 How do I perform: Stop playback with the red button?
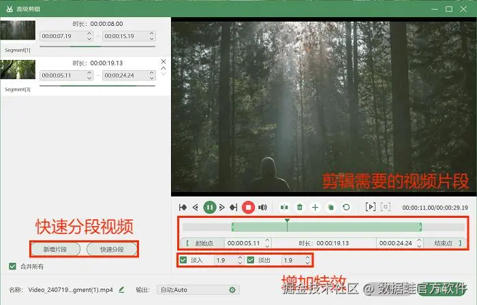click(x=248, y=208)
